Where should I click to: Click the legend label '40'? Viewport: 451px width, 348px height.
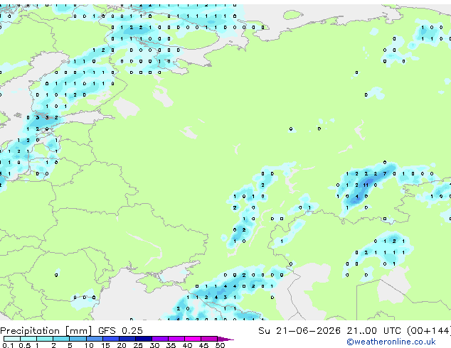point(187,345)
